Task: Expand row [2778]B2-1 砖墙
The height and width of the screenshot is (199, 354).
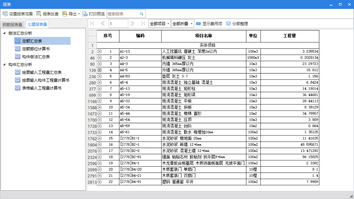Action: [x=100, y=145]
